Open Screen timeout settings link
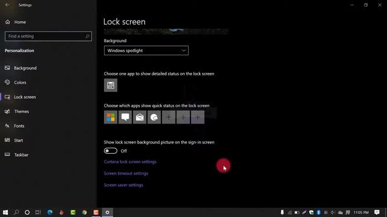 coord(126,173)
